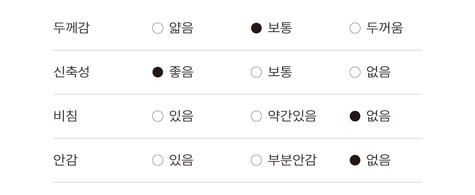The width and height of the screenshot is (475, 195).
Task: Click the 두께감 row label
Action: (x=71, y=28)
